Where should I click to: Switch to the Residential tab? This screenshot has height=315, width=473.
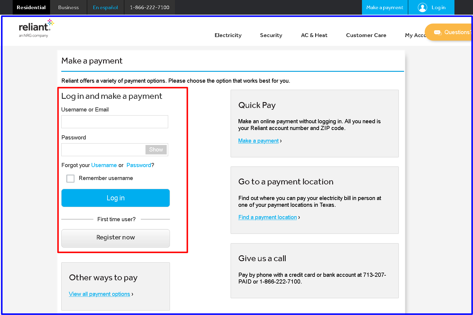[31, 7]
